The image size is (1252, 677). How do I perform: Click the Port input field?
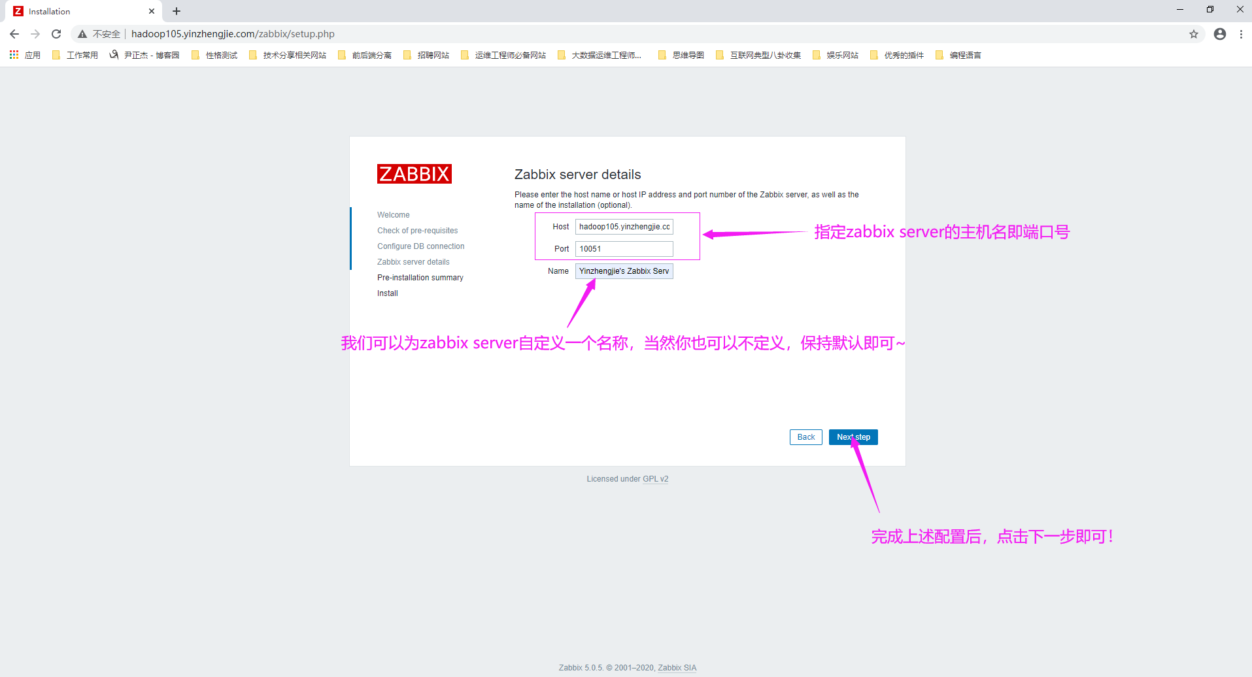[x=624, y=249]
